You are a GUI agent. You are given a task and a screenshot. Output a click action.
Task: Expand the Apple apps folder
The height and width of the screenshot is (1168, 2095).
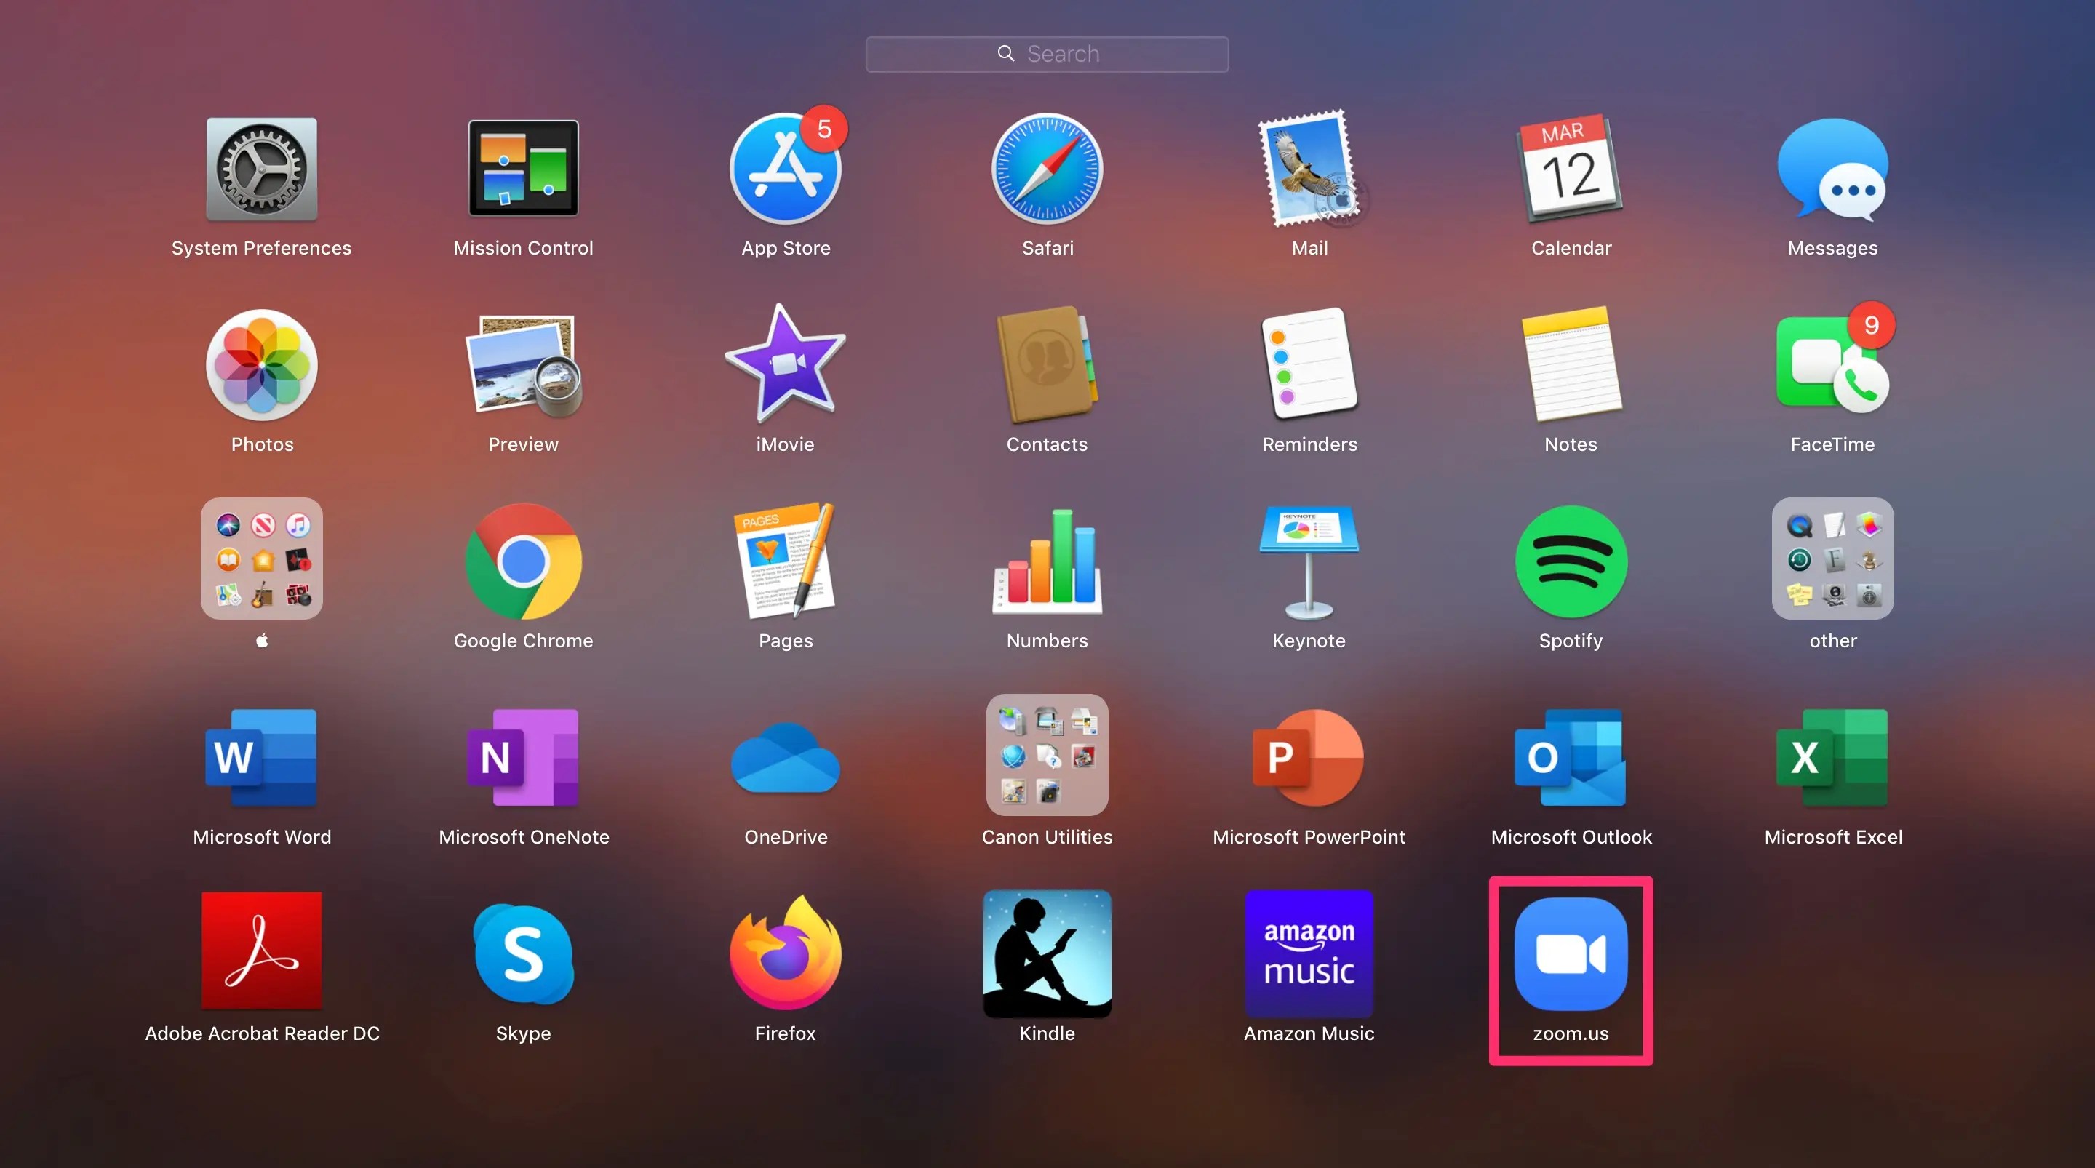261,559
